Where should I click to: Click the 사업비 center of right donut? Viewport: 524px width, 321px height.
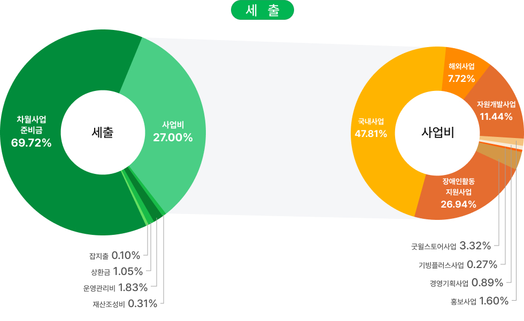click(438, 132)
